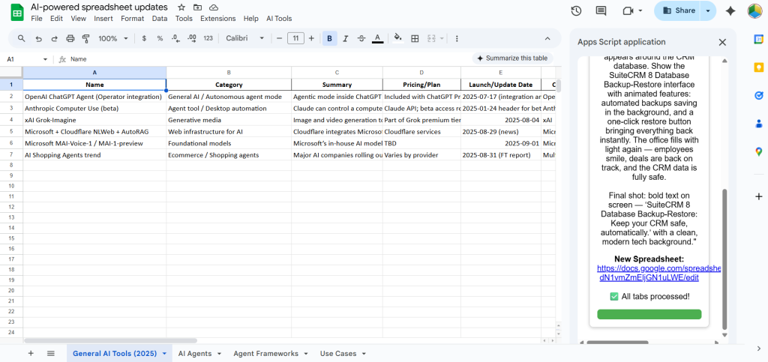Decrease the font size
The image size is (768, 362).
point(279,38)
